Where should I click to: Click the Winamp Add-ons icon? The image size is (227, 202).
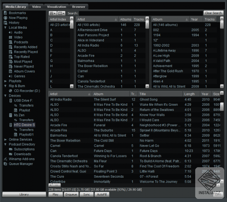(x=5, y=159)
